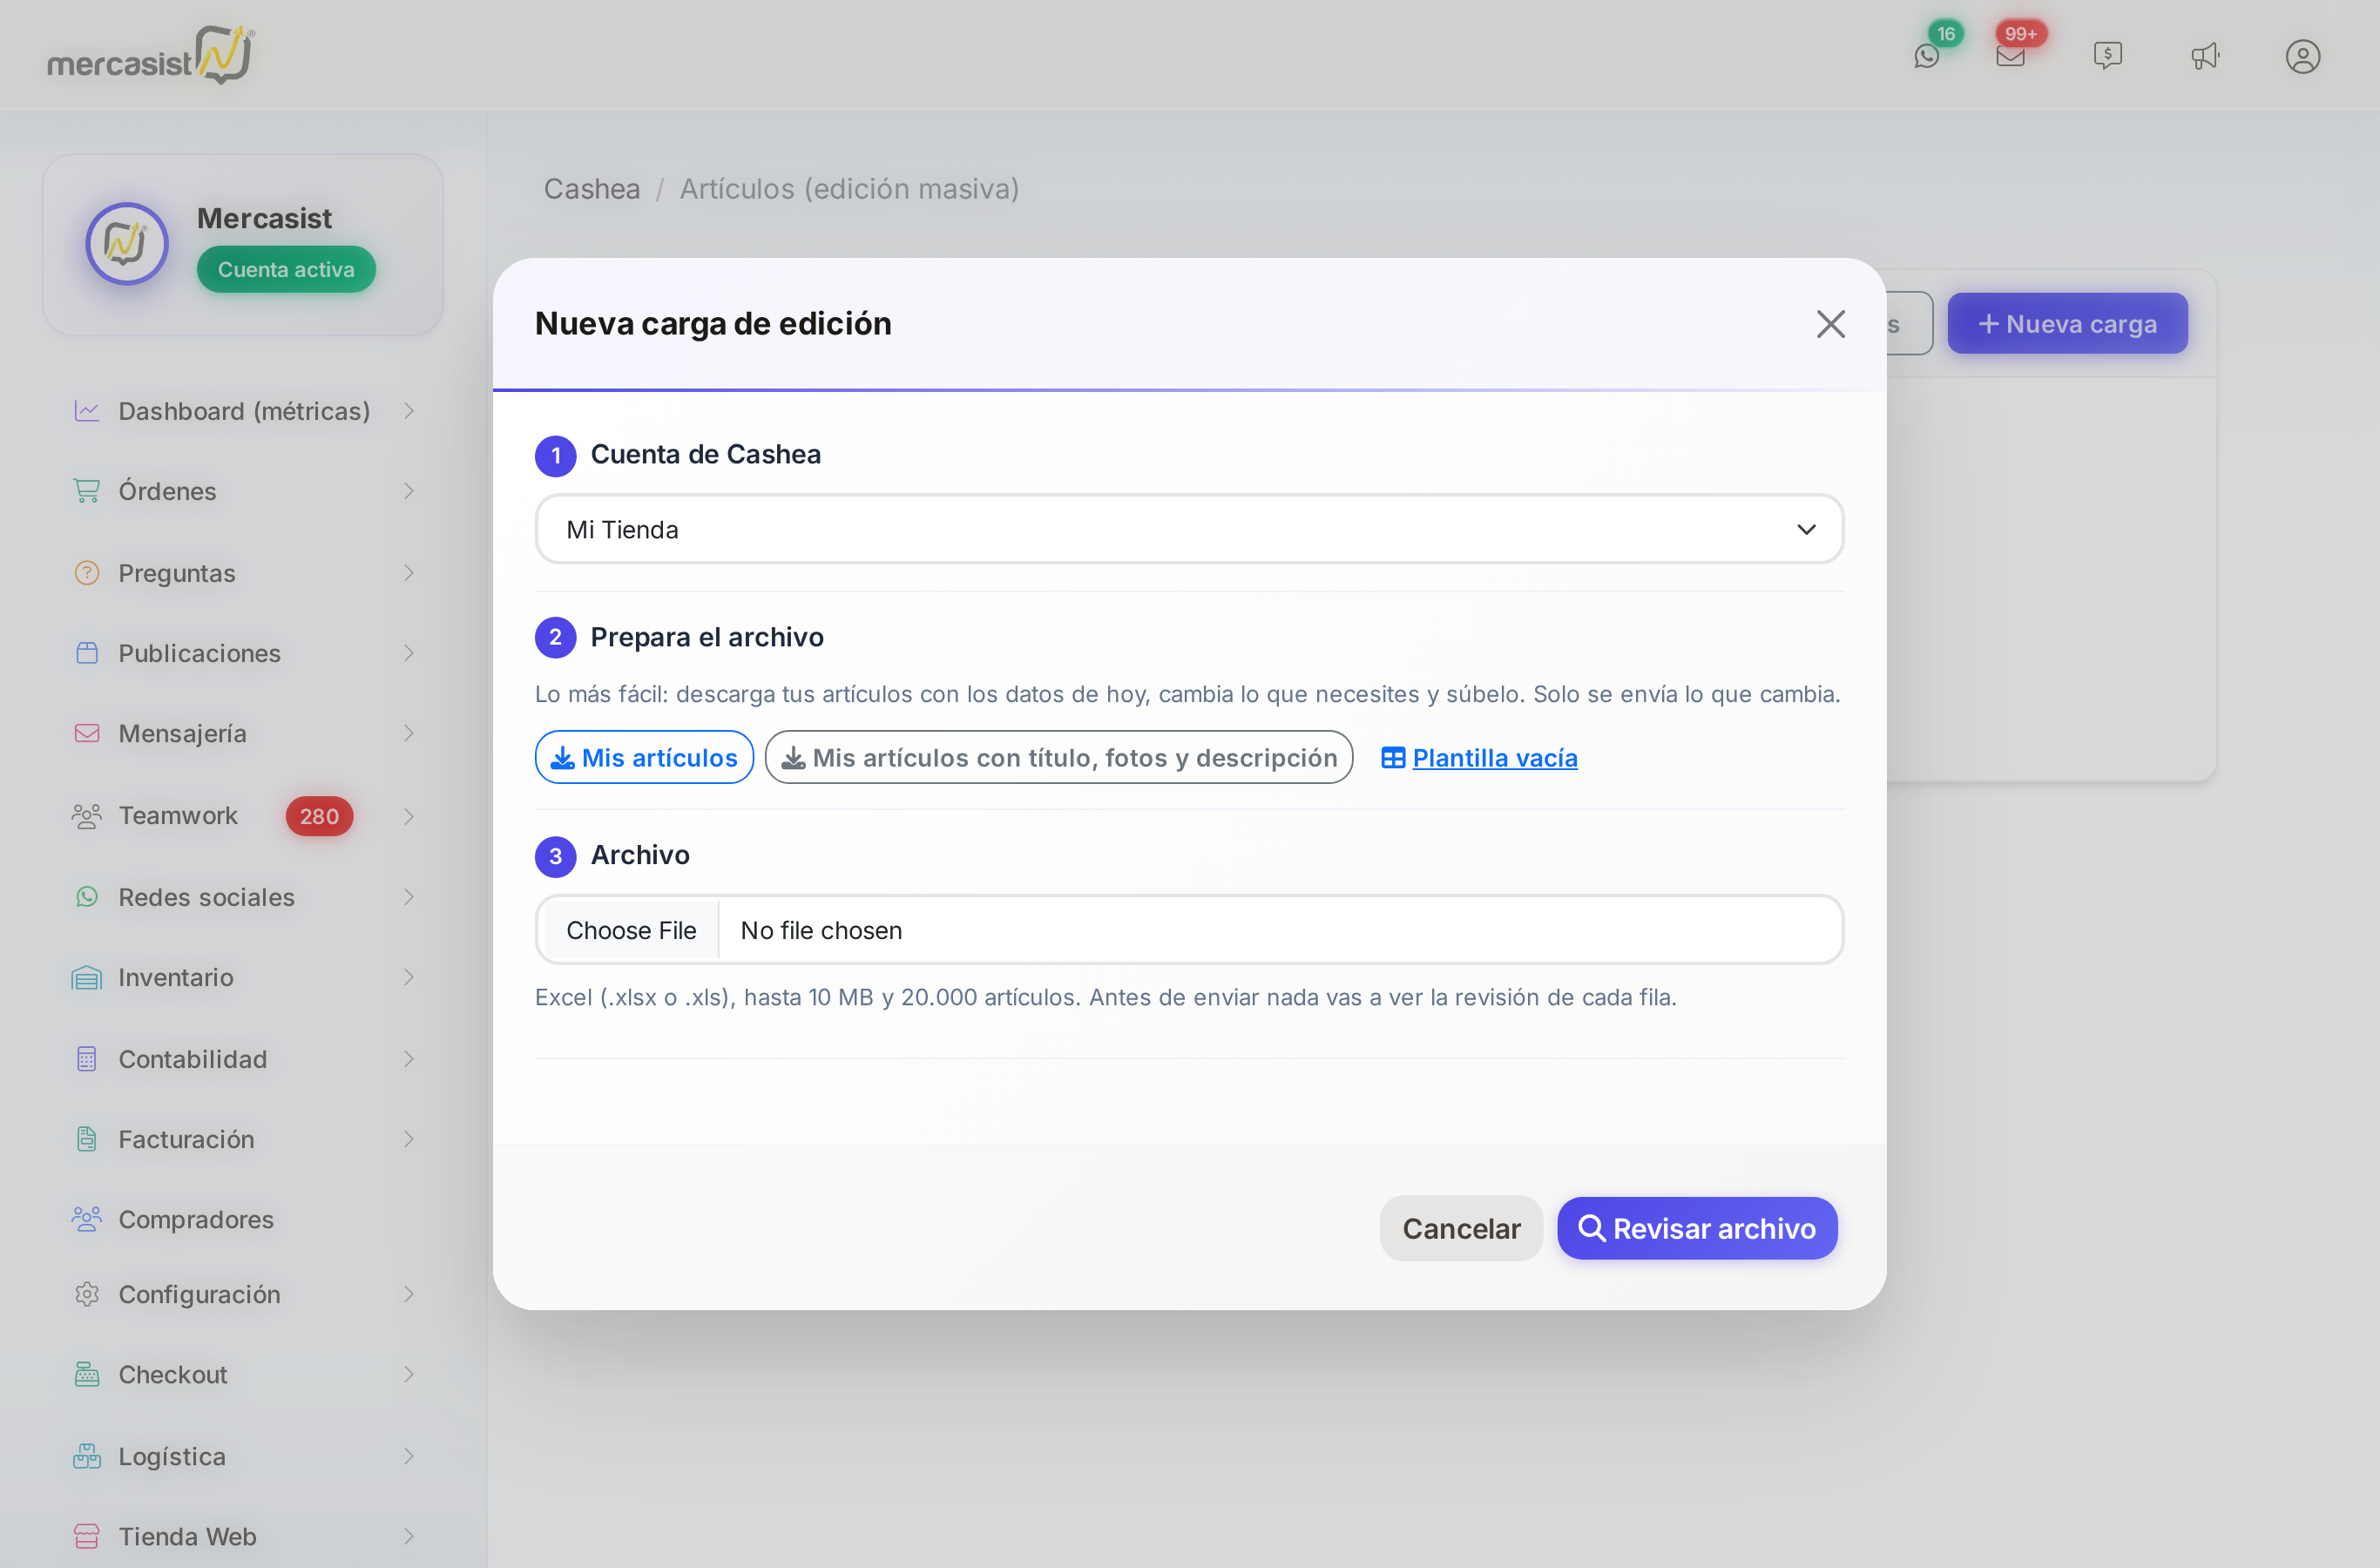Click the Tienda Web storefront icon
This screenshot has height=1568, width=2380.
(87, 1536)
